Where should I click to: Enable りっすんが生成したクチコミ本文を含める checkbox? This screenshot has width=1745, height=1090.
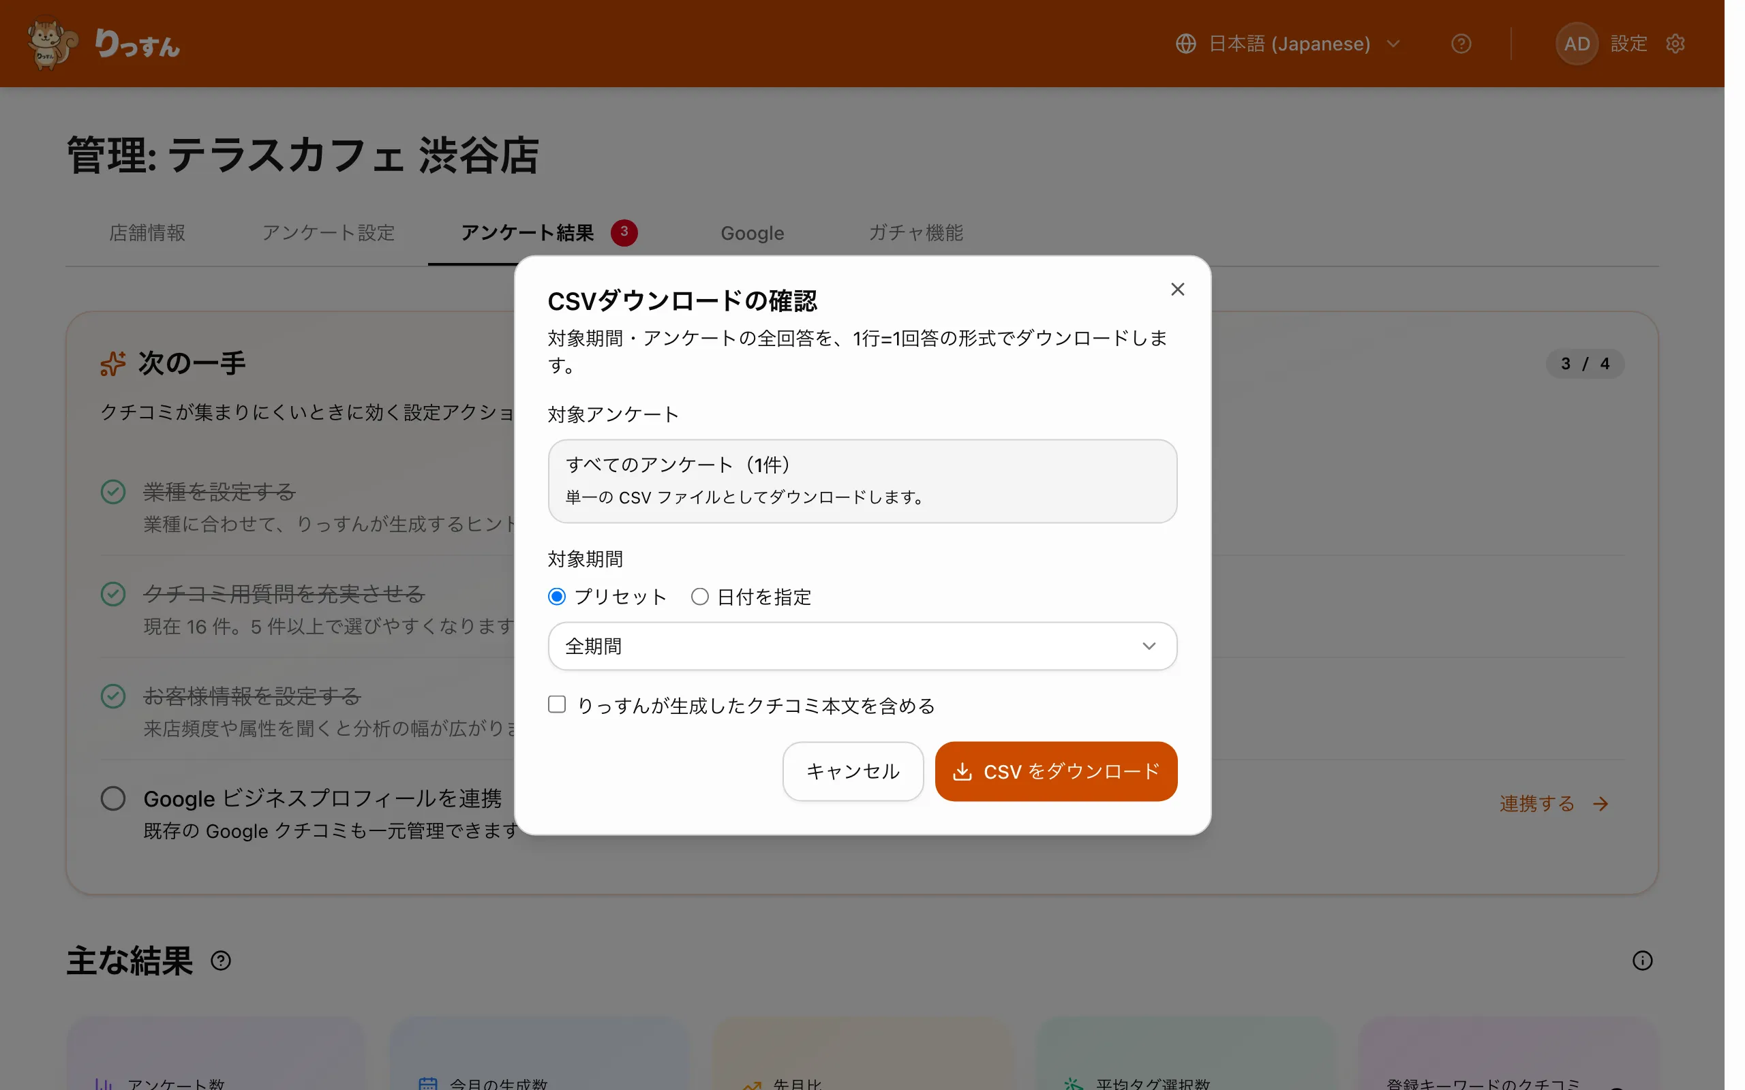pos(557,704)
